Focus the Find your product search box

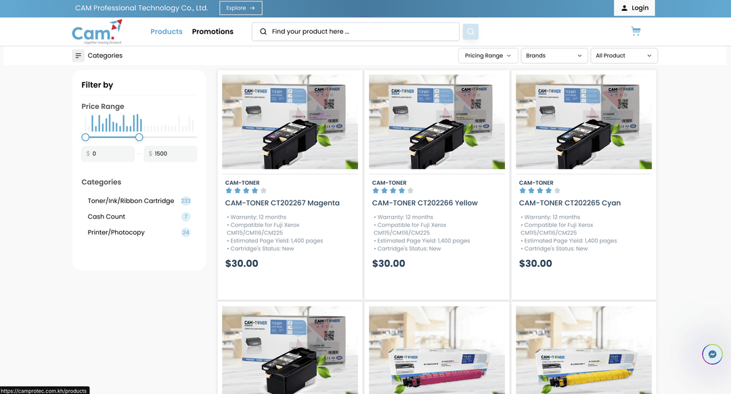tap(355, 32)
